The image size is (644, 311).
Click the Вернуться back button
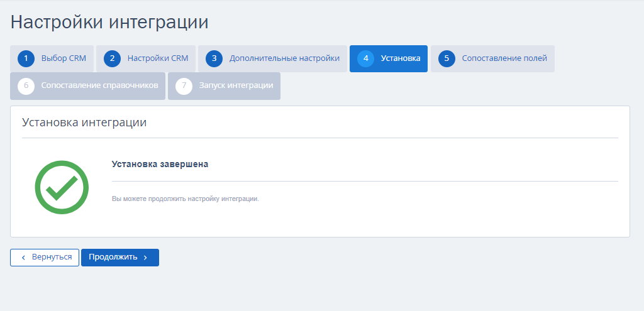(x=45, y=257)
